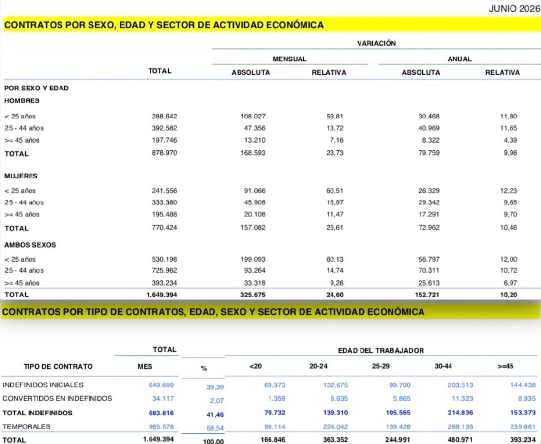The image size is (541, 444).
Task: Click the EDAD DEL TRABAJADOR header
Action: click(381, 350)
